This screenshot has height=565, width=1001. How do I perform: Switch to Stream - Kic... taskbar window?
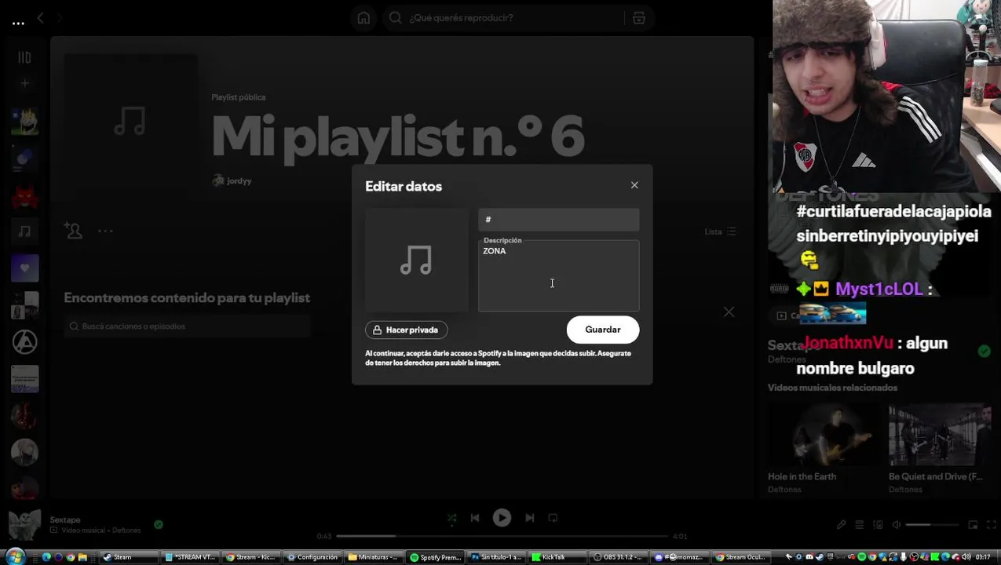[x=253, y=557]
